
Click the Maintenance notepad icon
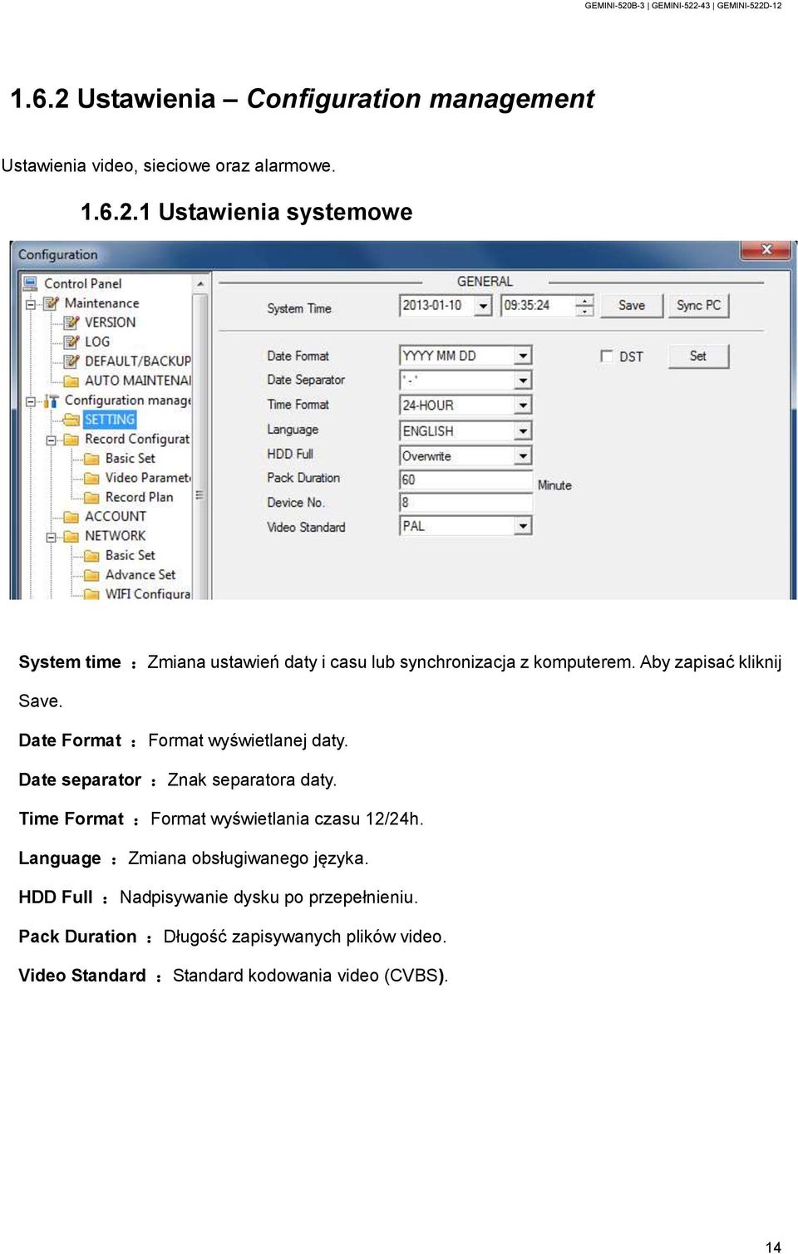(52, 302)
